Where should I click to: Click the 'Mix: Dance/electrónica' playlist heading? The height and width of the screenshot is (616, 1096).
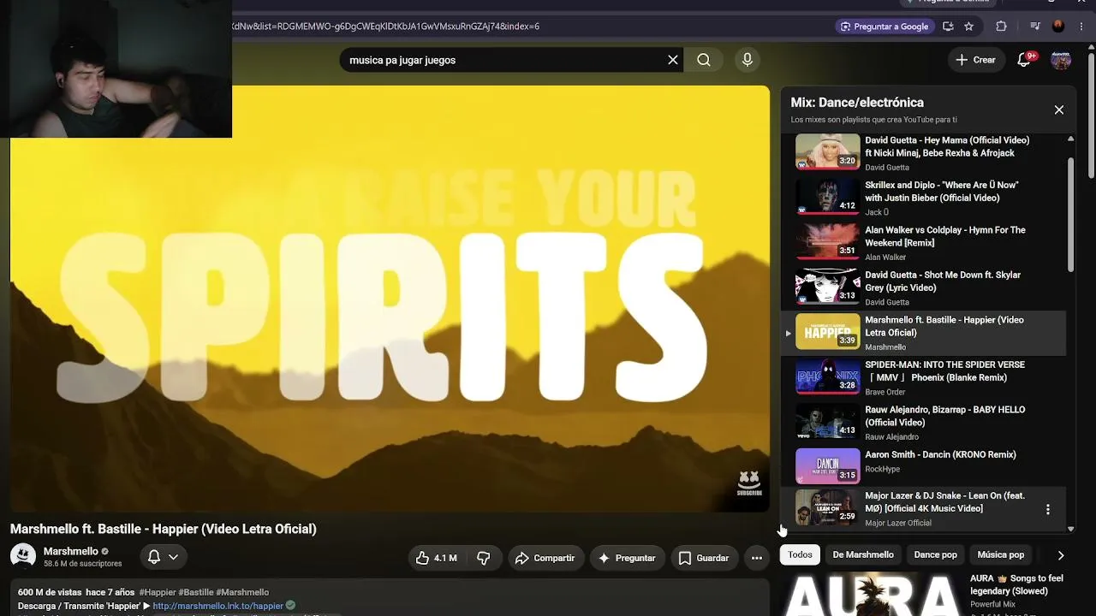[x=857, y=103]
